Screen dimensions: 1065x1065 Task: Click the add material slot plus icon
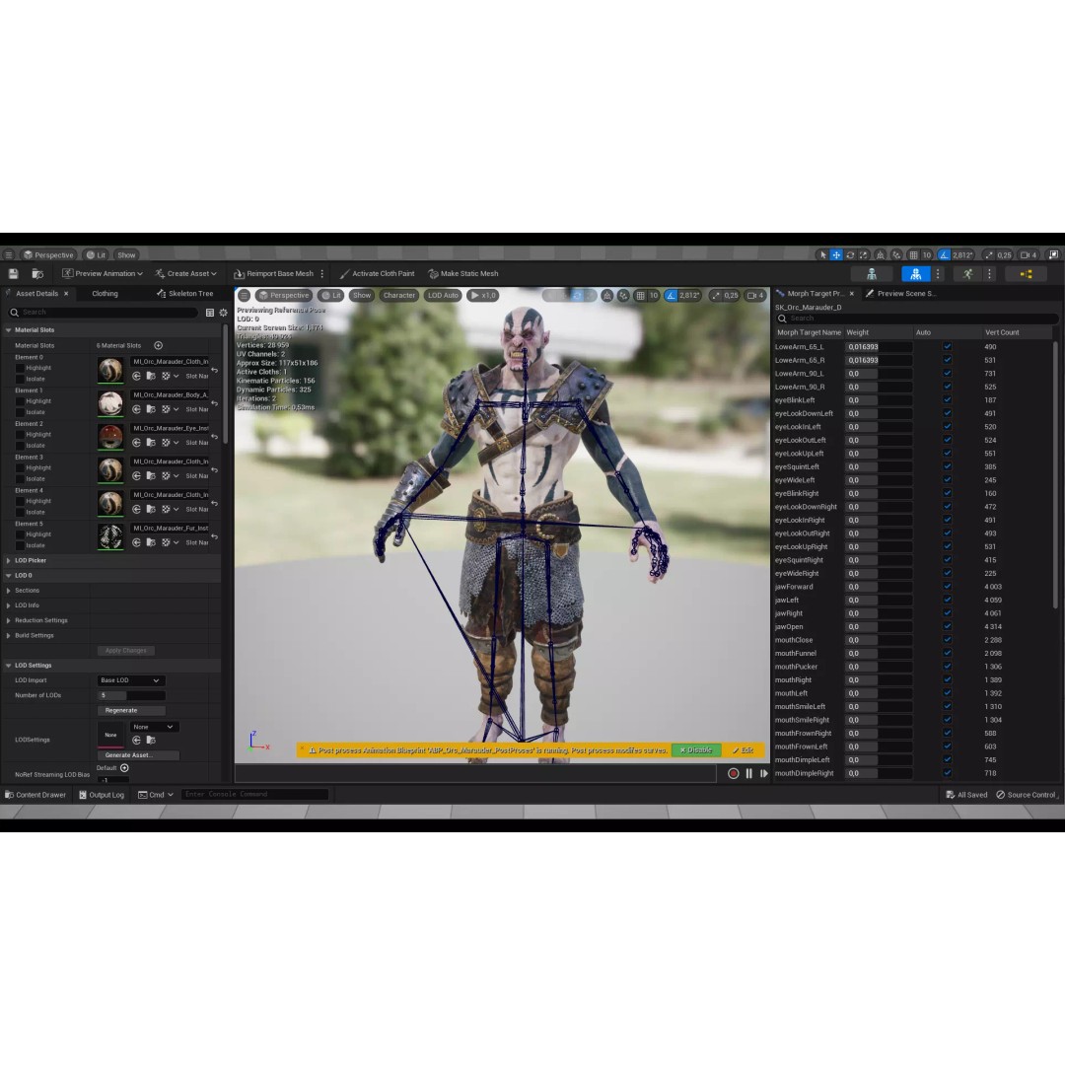158,346
